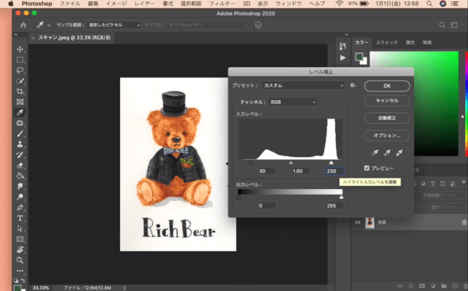Open the プリセット dropdown showing カスタム
Viewport: 468px width, 291px height.
click(304, 86)
